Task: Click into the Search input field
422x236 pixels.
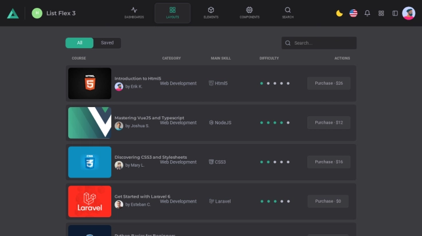Action: (x=323, y=43)
